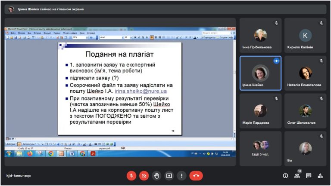Open Word from the taskbar
This screenshot has width=331, height=186.
(72, 154)
